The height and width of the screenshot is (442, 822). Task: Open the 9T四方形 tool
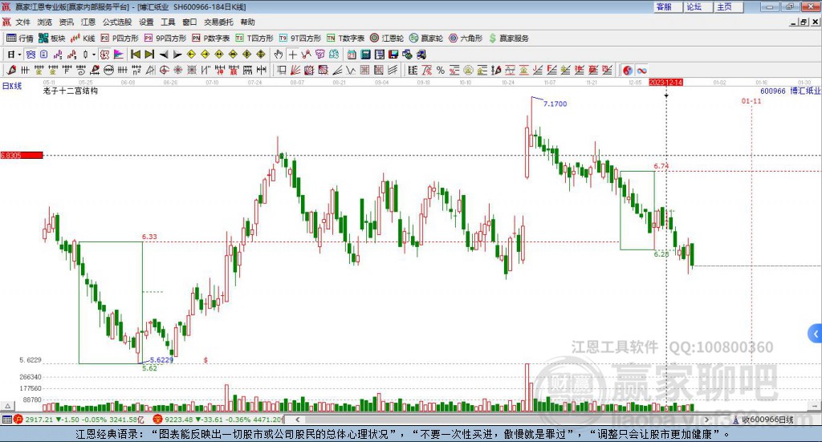300,39
